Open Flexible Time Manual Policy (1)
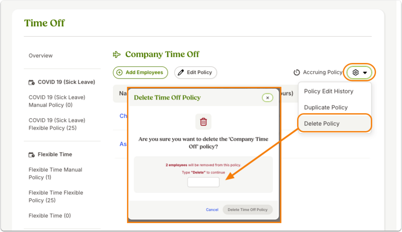402x232 pixels. click(x=55, y=174)
